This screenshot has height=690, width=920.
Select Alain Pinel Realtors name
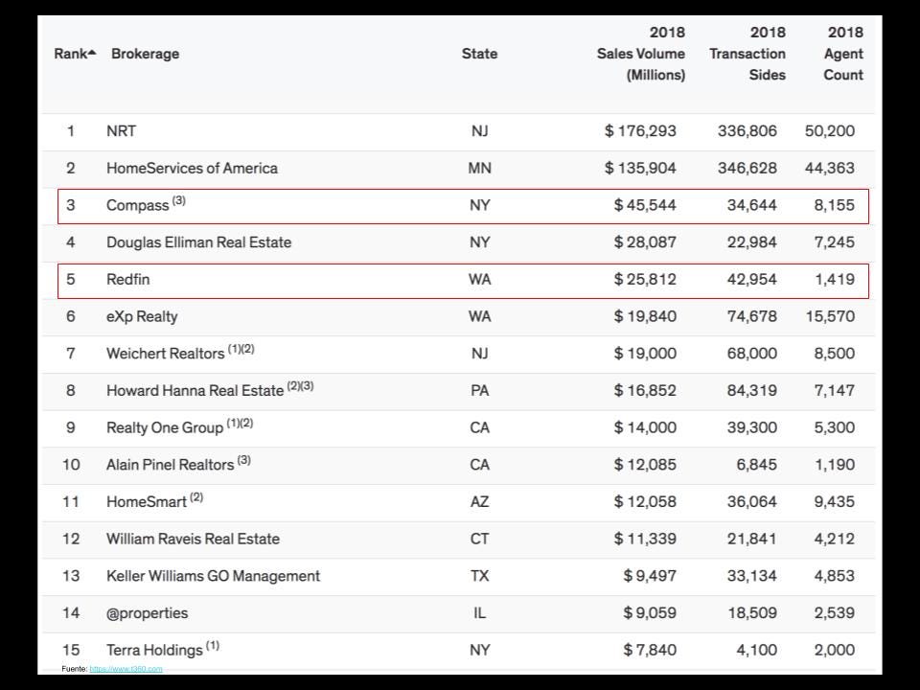171,465
